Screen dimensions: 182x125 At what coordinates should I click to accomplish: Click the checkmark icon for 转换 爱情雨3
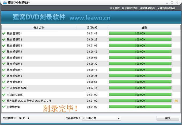[x=4, y=45]
